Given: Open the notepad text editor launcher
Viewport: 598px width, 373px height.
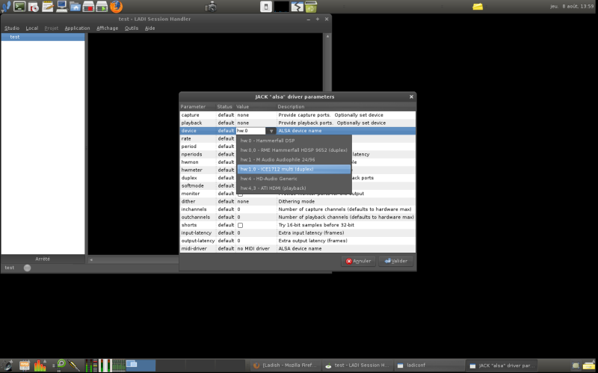Looking at the screenshot, I should 47,7.
